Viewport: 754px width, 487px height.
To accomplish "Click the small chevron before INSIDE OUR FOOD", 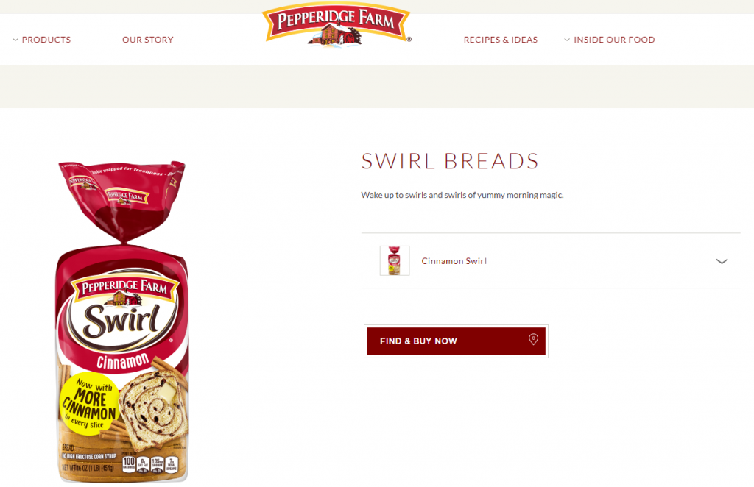I will pos(567,40).
